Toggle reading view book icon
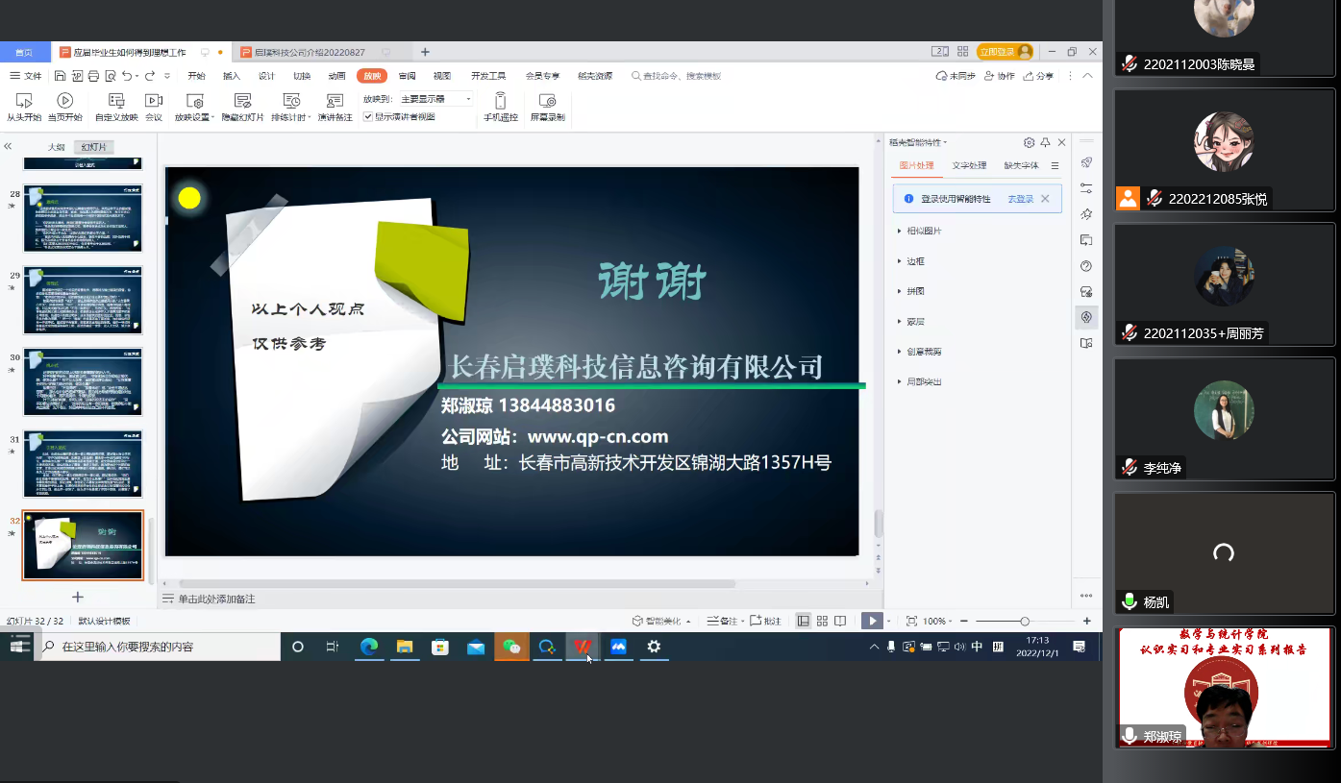 (840, 621)
